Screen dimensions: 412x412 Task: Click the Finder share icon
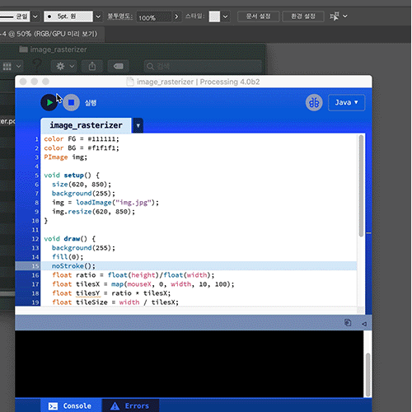pos(92,66)
